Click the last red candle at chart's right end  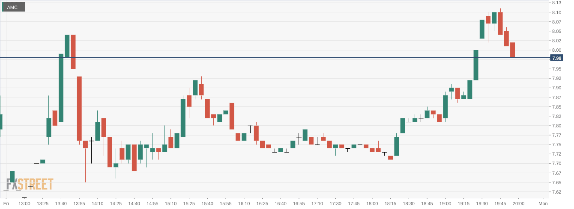512,50
